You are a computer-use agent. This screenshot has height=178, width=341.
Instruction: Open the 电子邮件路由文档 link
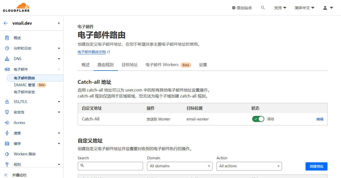pyautogui.click(x=92, y=52)
